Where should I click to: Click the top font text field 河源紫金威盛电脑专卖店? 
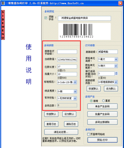(84, 18)
